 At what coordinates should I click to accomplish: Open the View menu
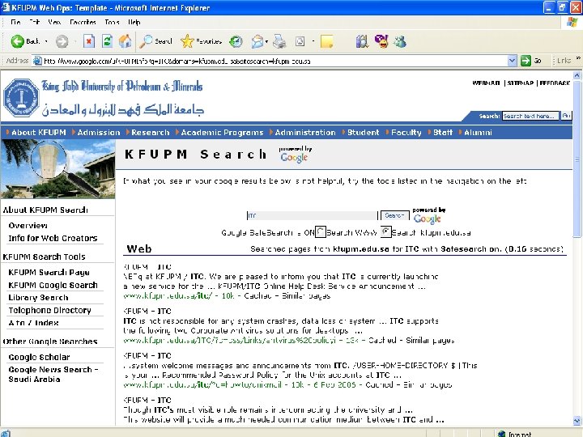(x=54, y=23)
